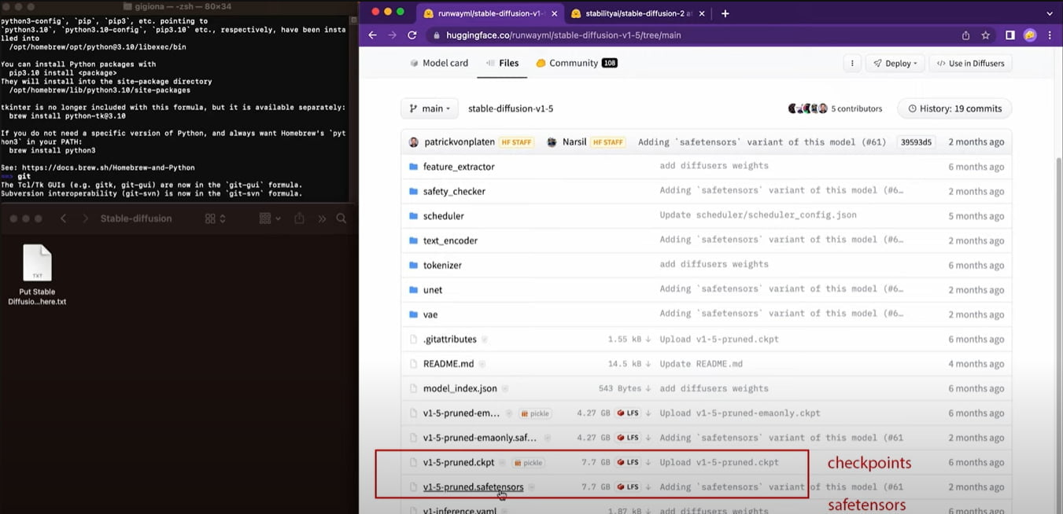Click the pickle badge on v1-5-pruned.ckpt

click(528, 462)
